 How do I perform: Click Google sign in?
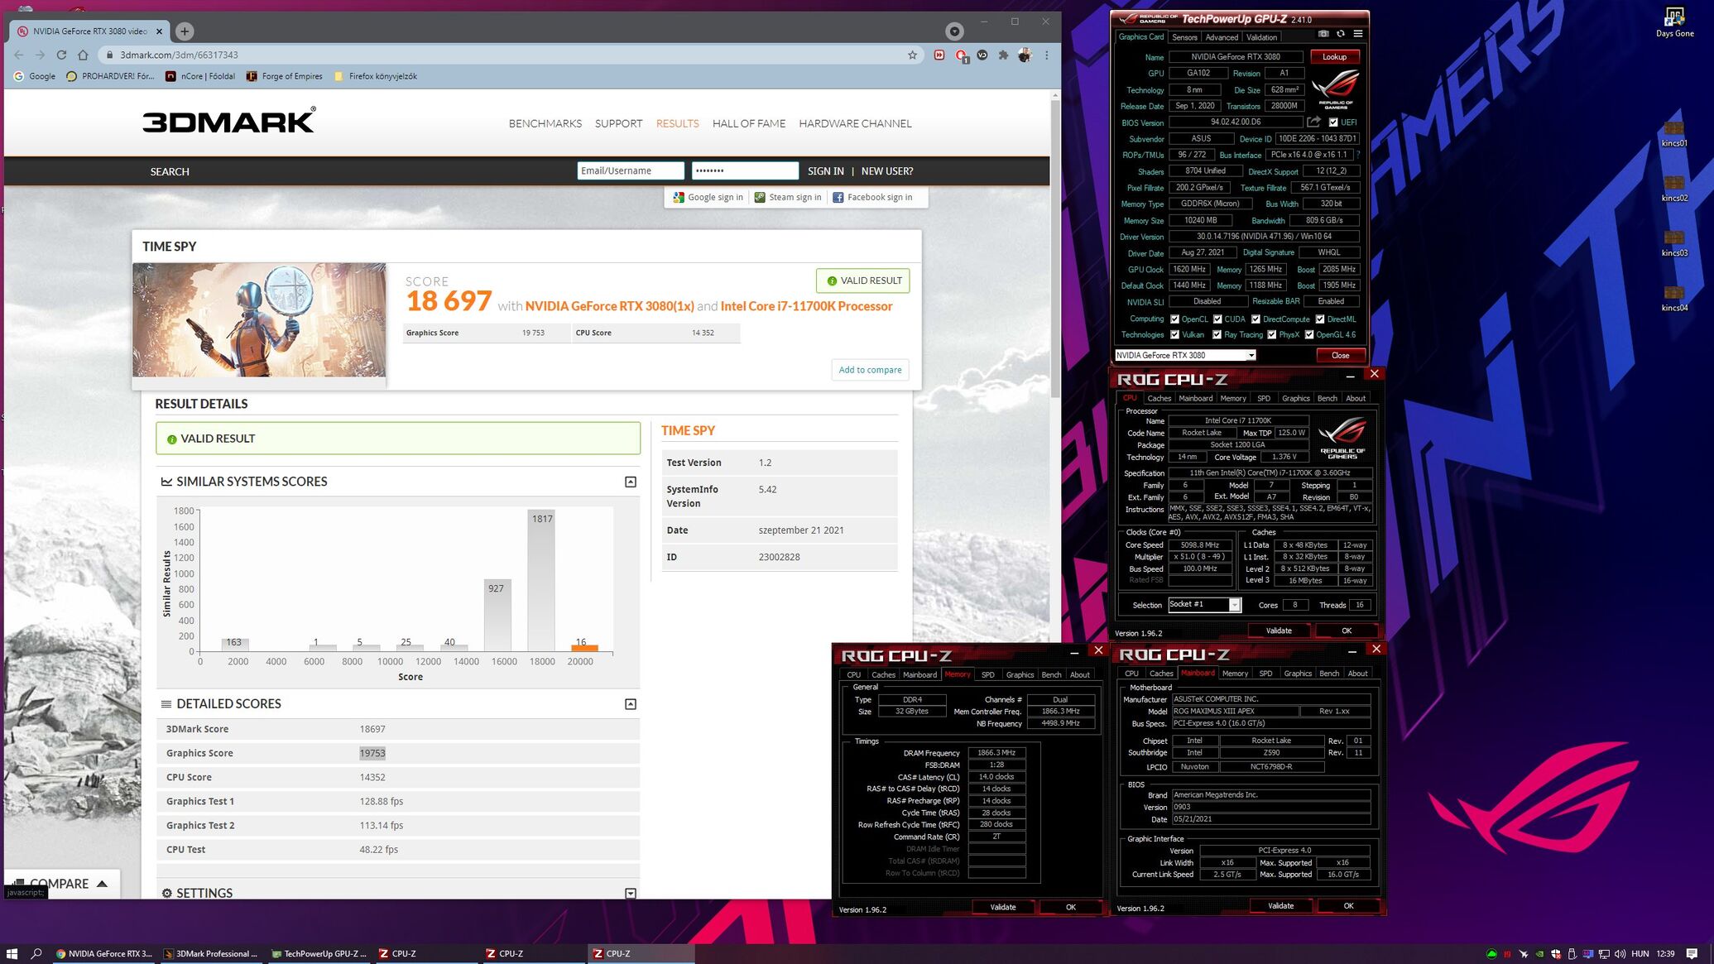(708, 197)
